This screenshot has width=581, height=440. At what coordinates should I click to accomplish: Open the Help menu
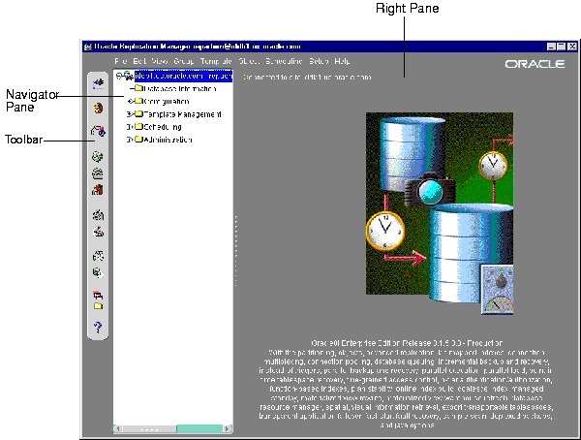[x=342, y=61]
